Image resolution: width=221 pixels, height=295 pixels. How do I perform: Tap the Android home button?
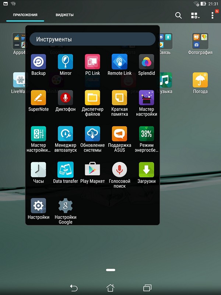[x=110, y=288]
